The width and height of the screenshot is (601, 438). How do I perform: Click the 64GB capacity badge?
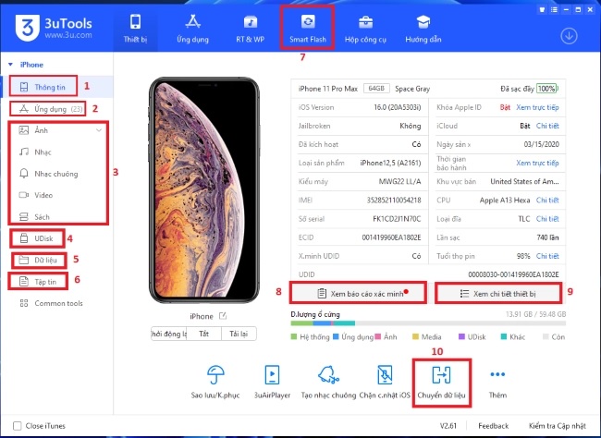click(x=376, y=88)
